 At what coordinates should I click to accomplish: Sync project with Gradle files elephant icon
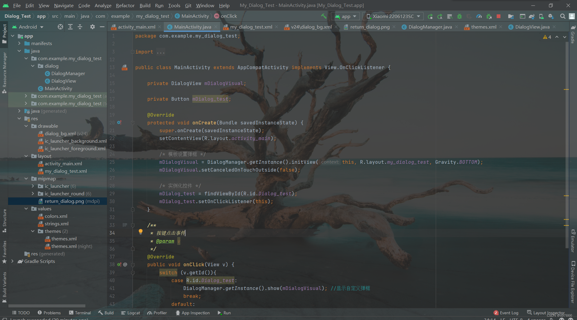point(531,16)
